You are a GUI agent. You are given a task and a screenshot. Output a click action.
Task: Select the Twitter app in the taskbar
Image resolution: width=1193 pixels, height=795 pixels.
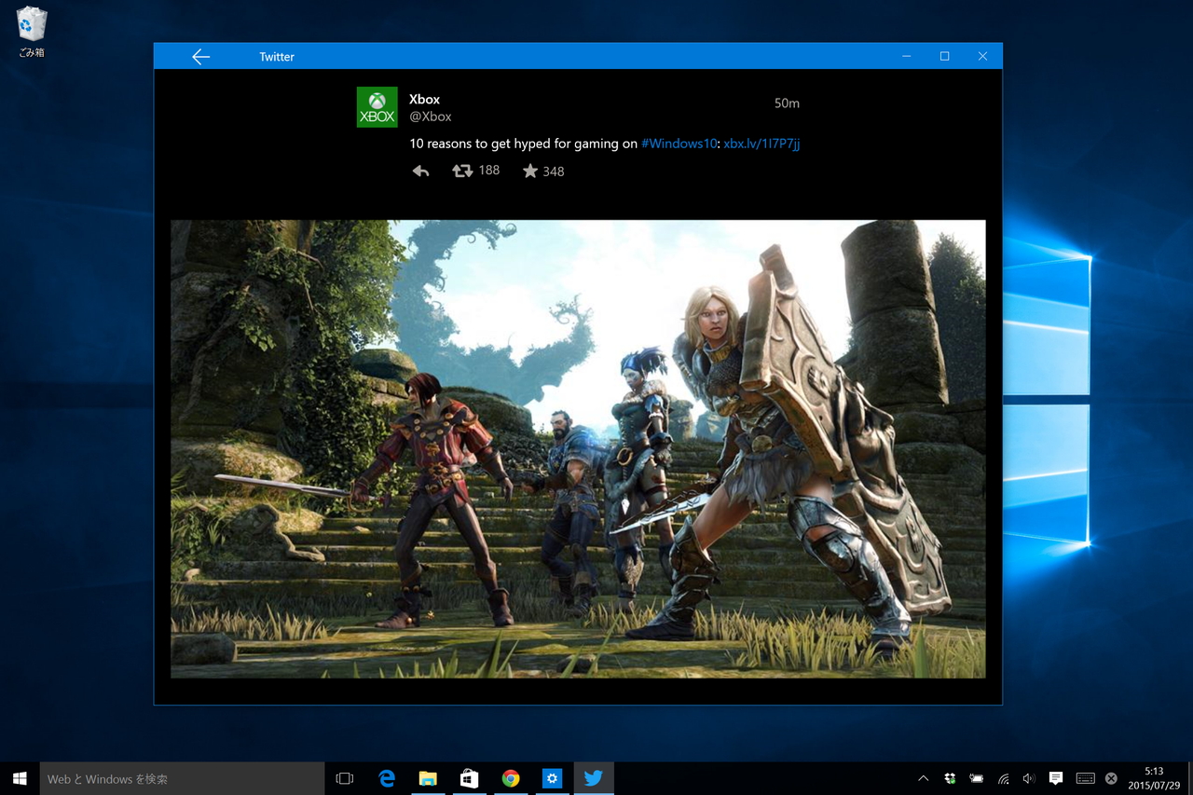[x=593, y=778]
